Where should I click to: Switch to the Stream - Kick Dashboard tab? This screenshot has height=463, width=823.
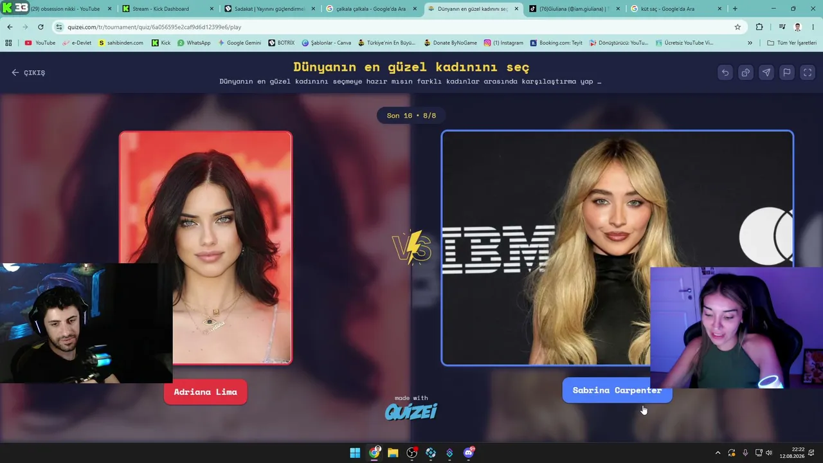(161, 9)
